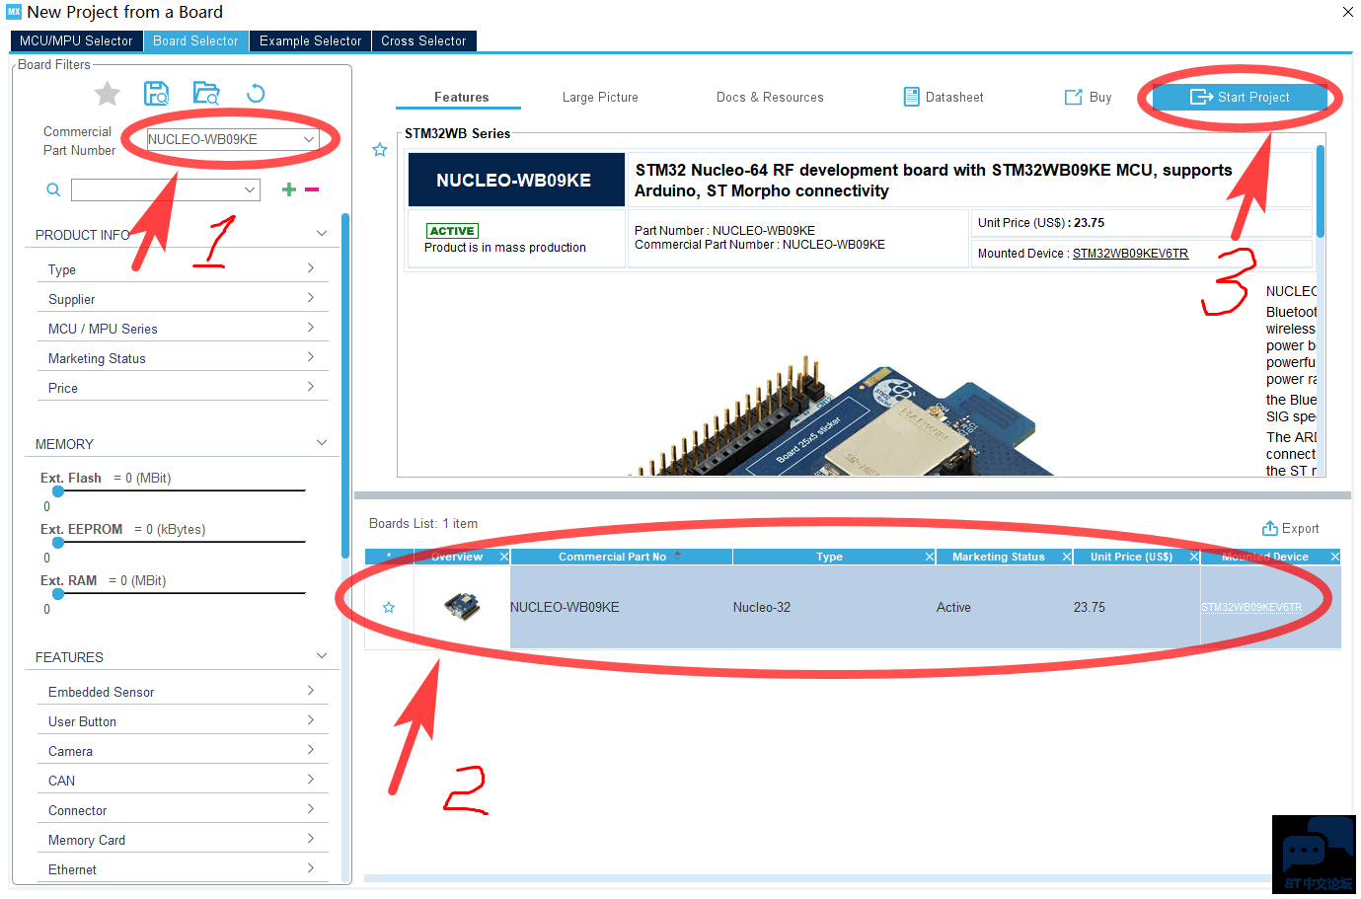1361x899 pixels.
Task: Open the Docs & Resources tab
Action: pos(770,97)
